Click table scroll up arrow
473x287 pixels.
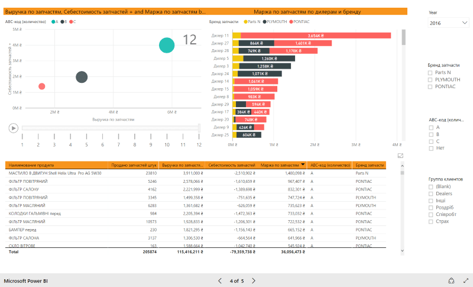(402, 166)
